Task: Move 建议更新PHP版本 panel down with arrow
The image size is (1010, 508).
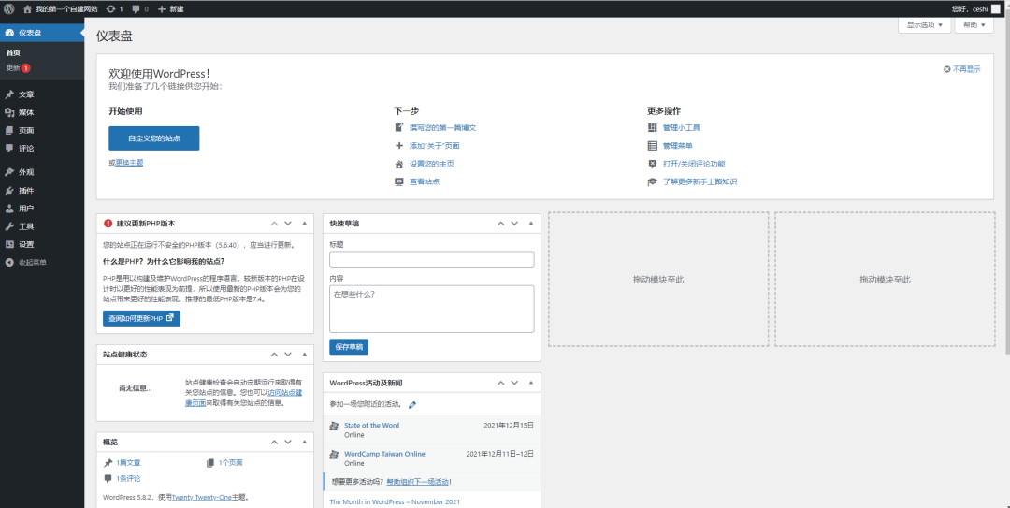Action: pos(288,223)
